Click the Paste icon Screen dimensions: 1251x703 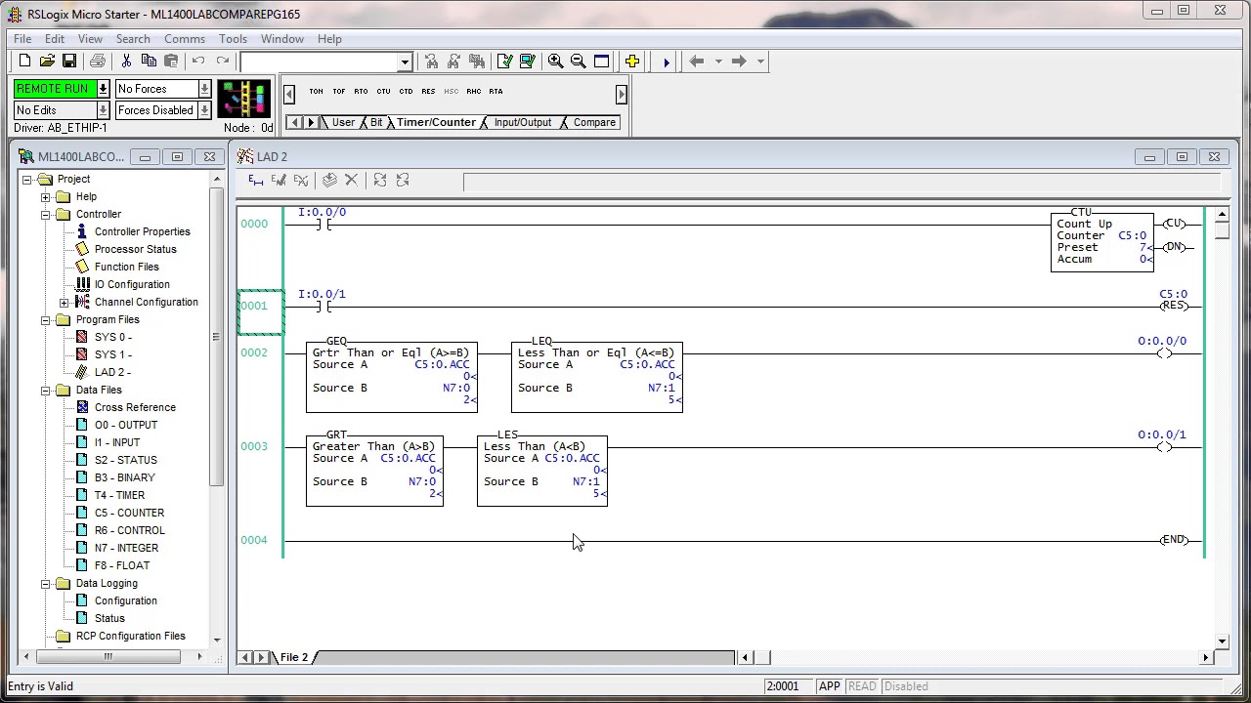(171, 62)
